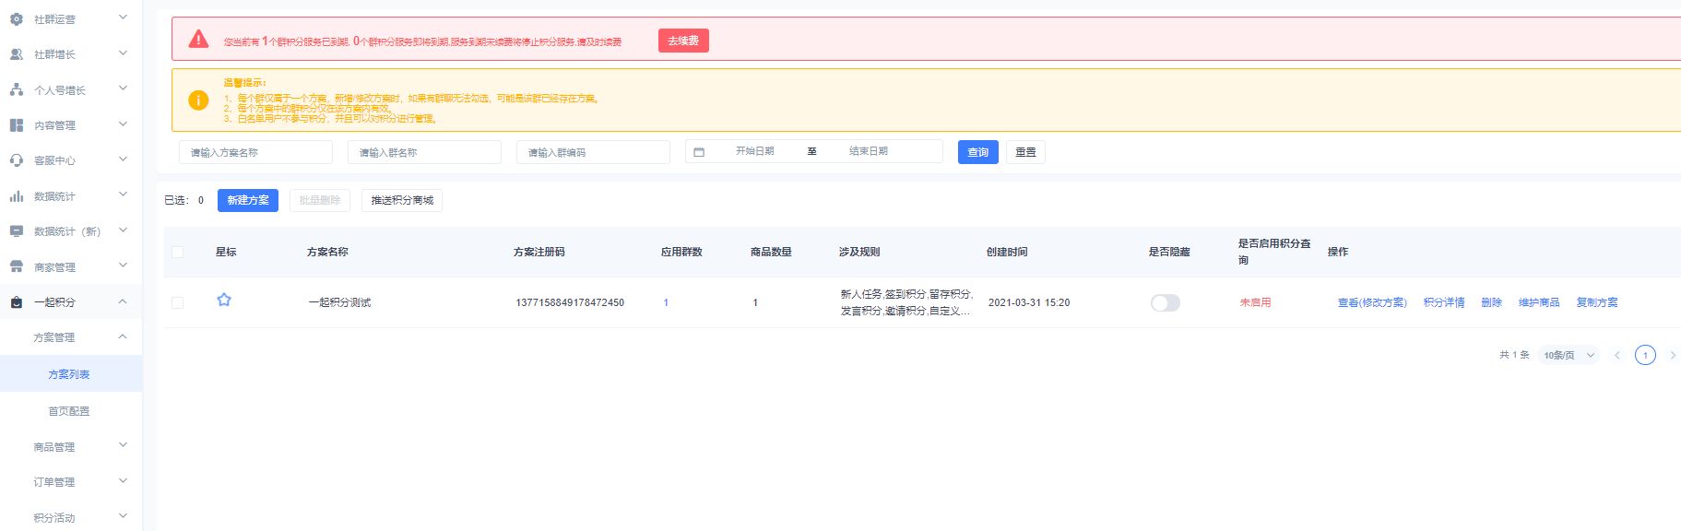Click the 社群运营 gear icon in sidebar

pyautogui.click(x=17, y=18)
